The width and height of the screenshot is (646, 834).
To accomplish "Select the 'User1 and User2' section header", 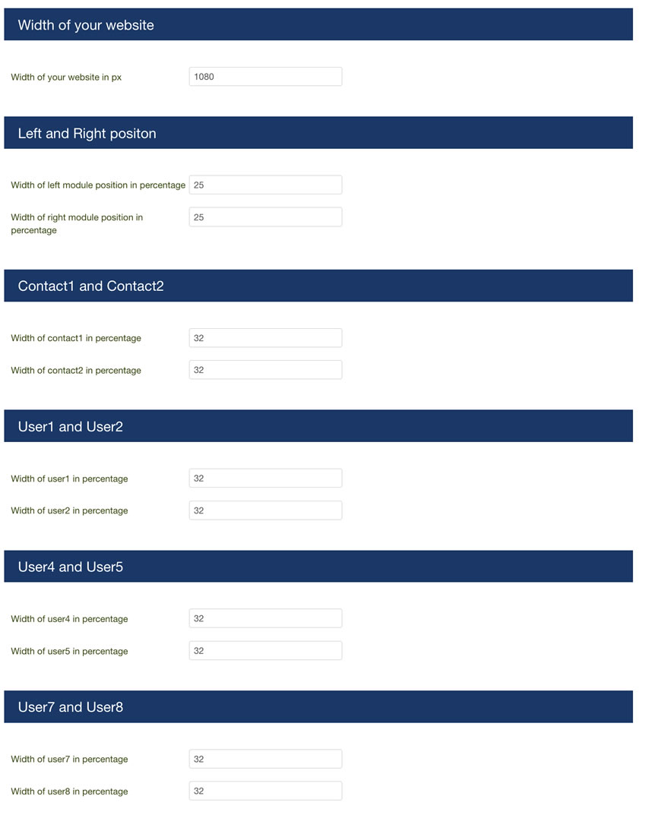I will [318, 426].
